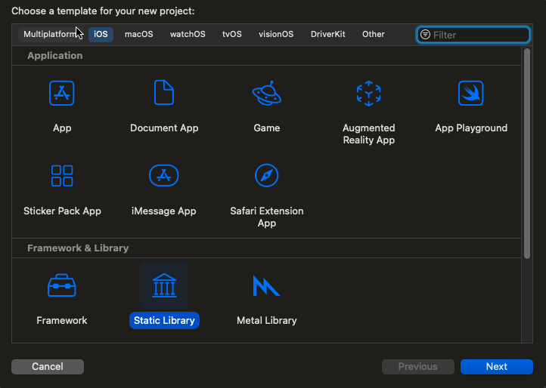Open the visionOS tab
Image resolution: width=546 pixels, height=388 pixels.
click(276, 35)
